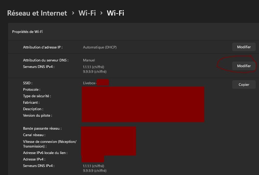
Task: Select the Automatique (DHCP) value text
Action: [x=100, y=47]
